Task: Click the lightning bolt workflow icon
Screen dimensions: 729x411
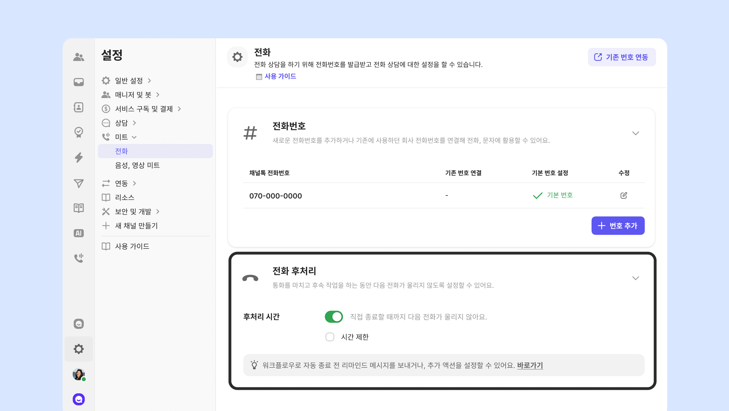Action: [79, 158]
